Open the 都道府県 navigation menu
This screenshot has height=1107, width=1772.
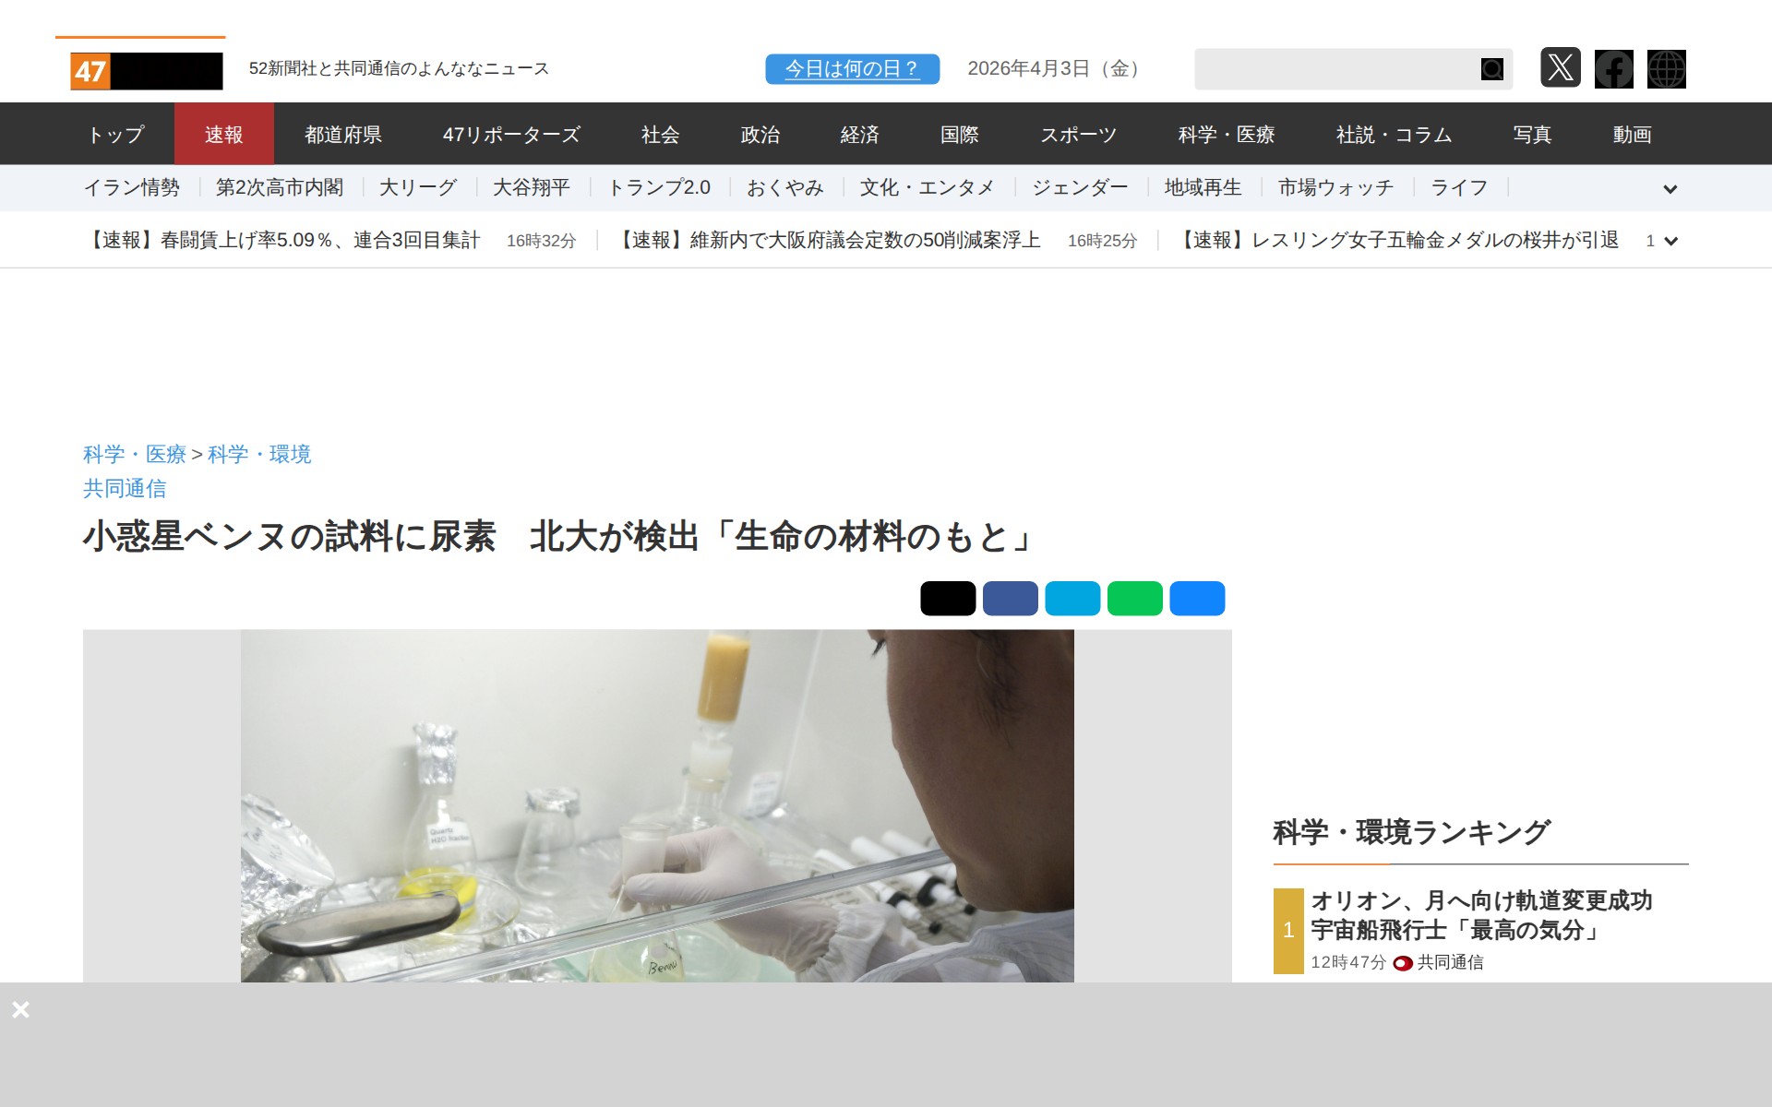[342, 135]
